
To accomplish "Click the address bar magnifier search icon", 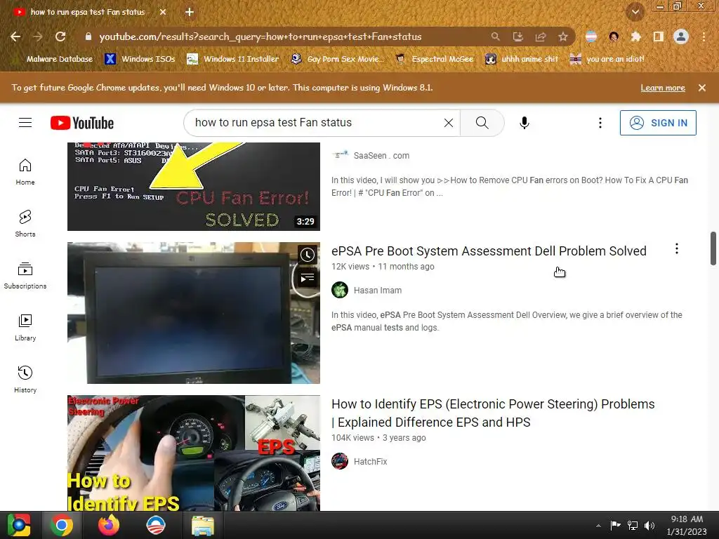I will pyautogui.click(x=495, y=36).
